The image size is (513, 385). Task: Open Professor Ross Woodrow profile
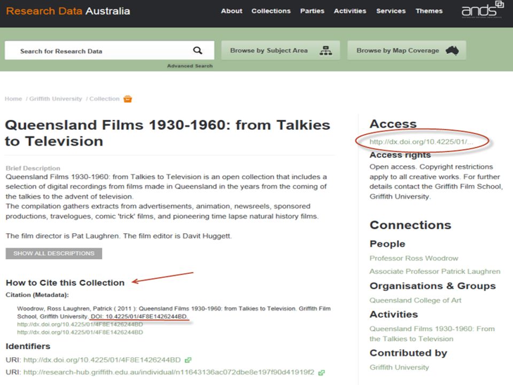coord(414,258)
